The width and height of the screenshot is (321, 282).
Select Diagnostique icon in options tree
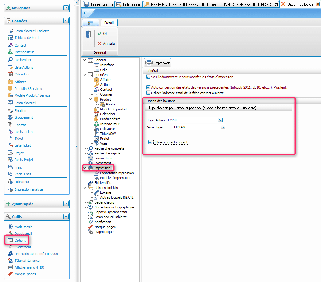91,232
